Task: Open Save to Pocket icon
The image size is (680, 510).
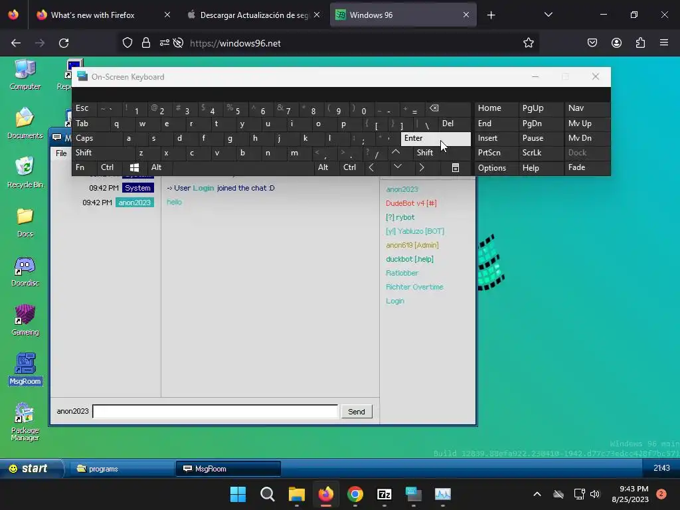Action: pos(592,43)
